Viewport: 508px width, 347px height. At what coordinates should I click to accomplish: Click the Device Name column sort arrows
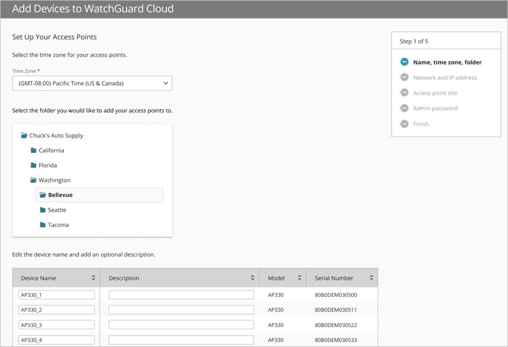[x=93, y=277]
